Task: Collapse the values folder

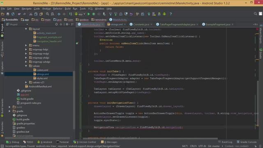Action: pyautogui.click(x=26, y=66)
